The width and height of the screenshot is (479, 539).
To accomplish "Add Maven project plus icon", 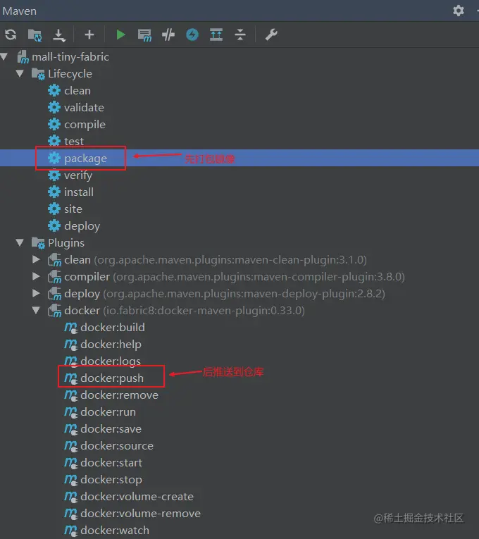I will (89, 35).
